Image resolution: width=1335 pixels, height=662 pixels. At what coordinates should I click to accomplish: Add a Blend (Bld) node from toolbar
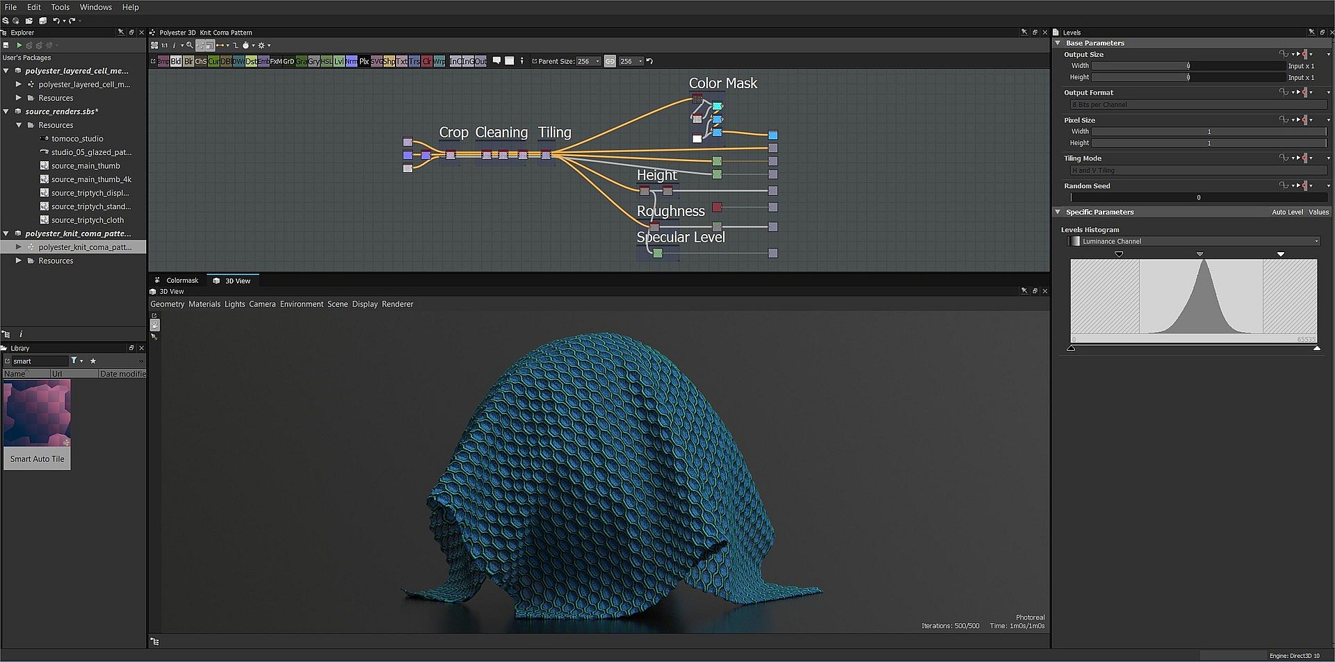pyautogui.click(x=176, y=61)
